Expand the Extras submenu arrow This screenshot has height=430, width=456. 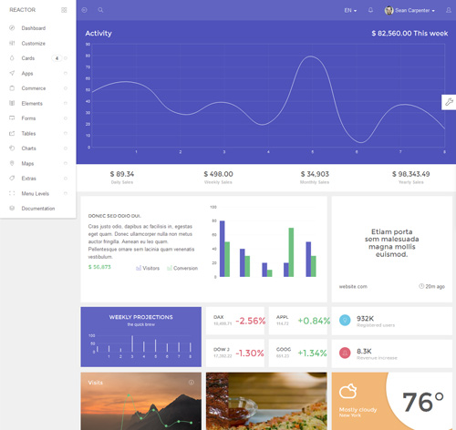click(66, 179)
